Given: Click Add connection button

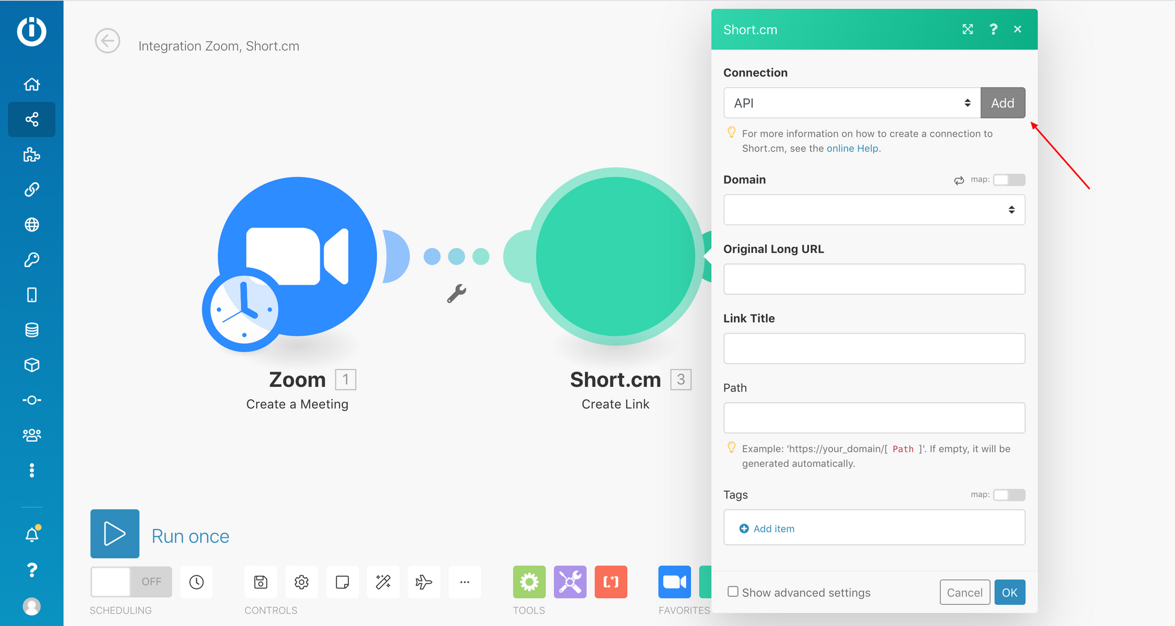Looking at the screenshot, I should pos(1003,103).
